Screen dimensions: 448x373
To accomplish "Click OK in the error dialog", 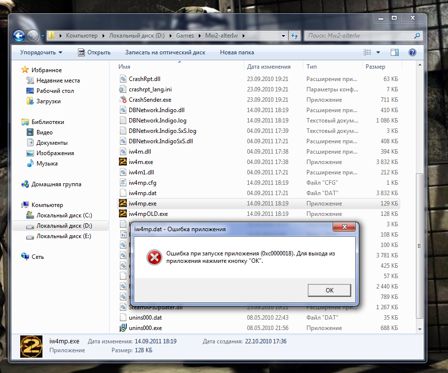I will point(329,290).
